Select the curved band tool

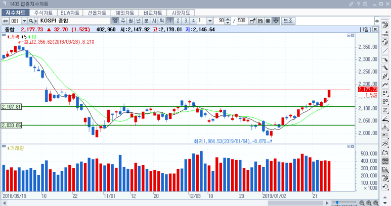click(385, 144)
